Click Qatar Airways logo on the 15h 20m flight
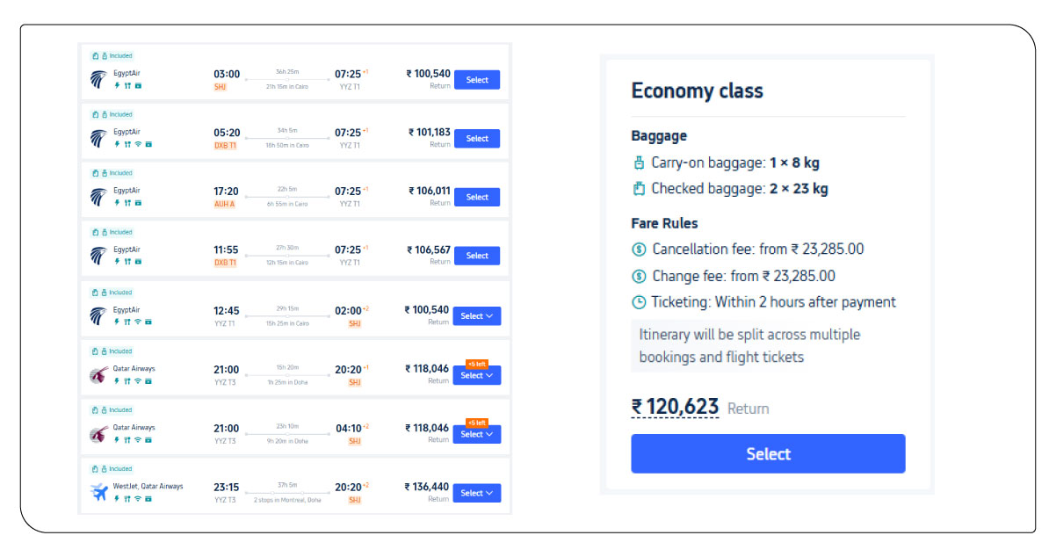1056x557 pixels. point(98,374)
